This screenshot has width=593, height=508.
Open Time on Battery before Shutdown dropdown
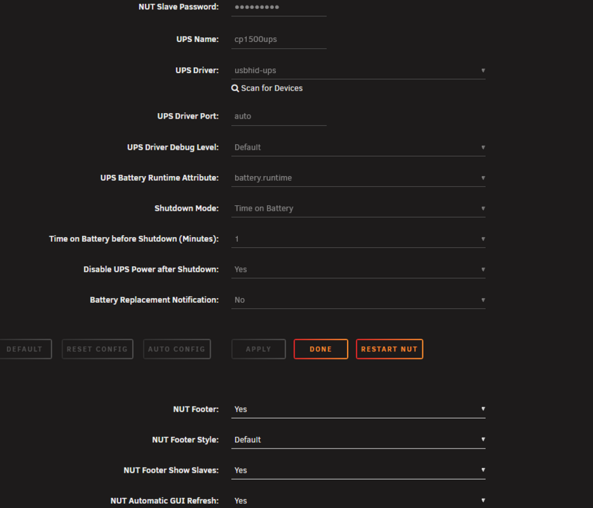(x=358, y=239)
